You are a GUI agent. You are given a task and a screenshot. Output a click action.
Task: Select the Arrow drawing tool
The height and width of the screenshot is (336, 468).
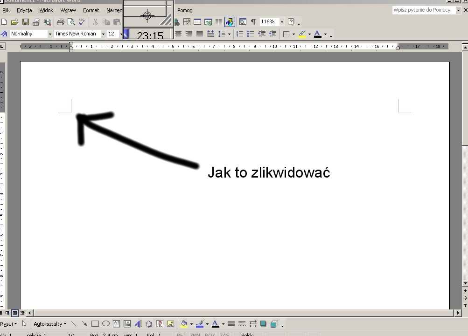coord(84,324)
